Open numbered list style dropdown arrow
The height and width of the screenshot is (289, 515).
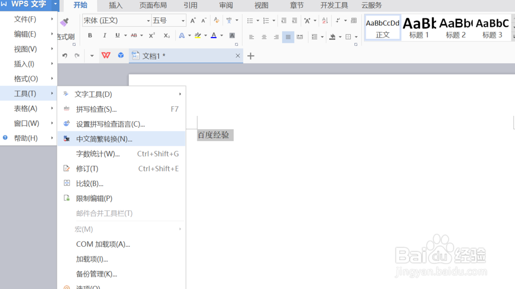[x=274, y=21]
